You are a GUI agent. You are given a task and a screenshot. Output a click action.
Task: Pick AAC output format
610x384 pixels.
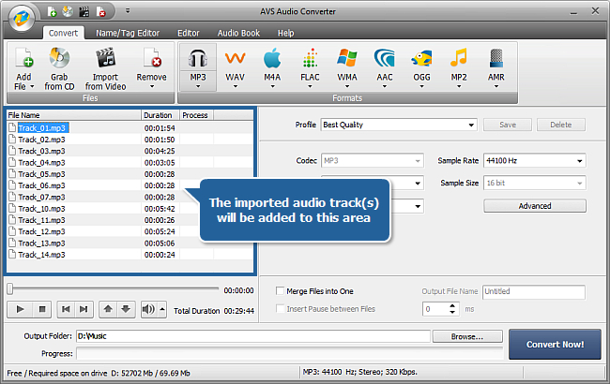click(x=385, y=66)
